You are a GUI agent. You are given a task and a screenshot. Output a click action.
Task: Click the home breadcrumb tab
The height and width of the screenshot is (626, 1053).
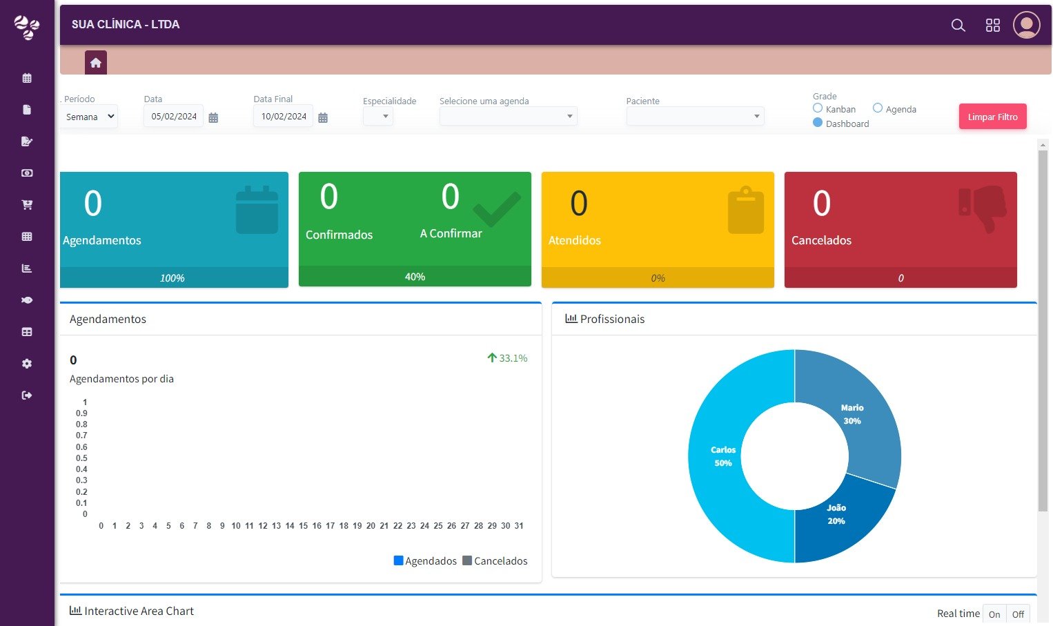(96, 63)
